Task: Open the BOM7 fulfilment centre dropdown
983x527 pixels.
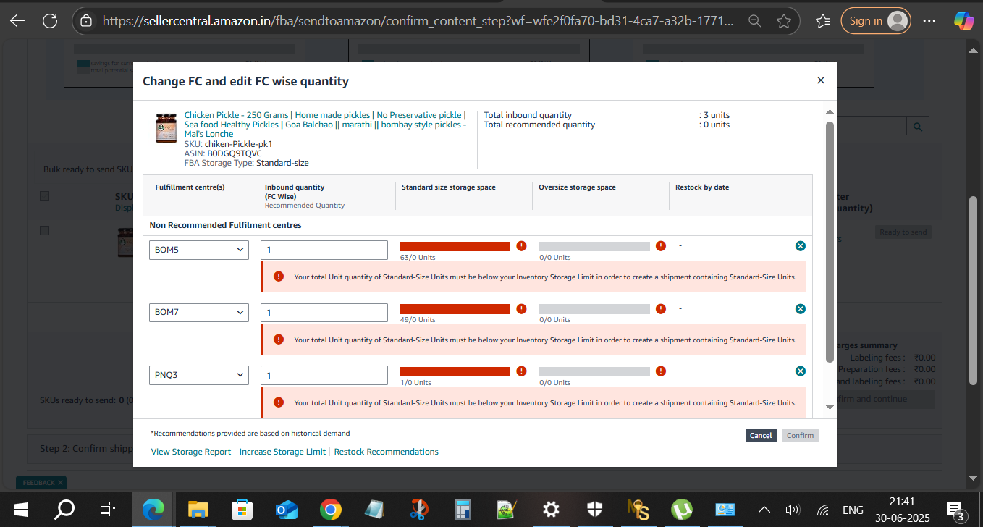Action: click(x=199, y=313)
